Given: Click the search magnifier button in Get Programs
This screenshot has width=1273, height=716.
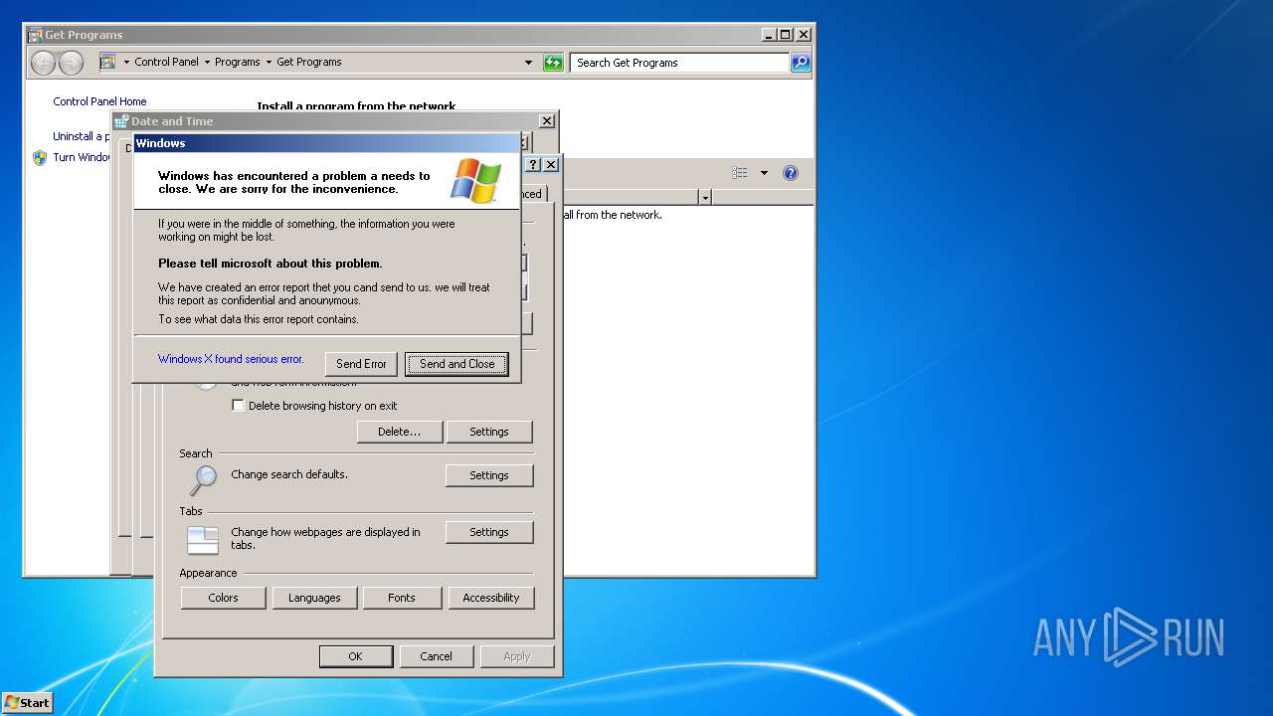Looking at the screenshot, I should [801, 63].
